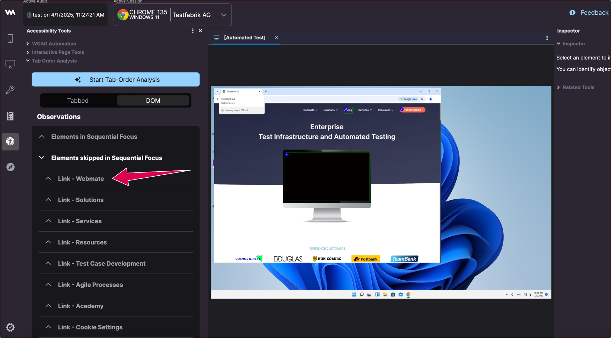Viewport: 611px width, 338px height.
Task: Open the settings gear in the sidebar
Action: coord(10,327)
